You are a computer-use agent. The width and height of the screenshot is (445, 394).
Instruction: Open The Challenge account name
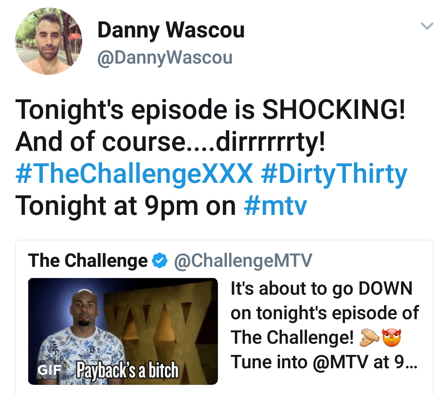click(88, 261)
